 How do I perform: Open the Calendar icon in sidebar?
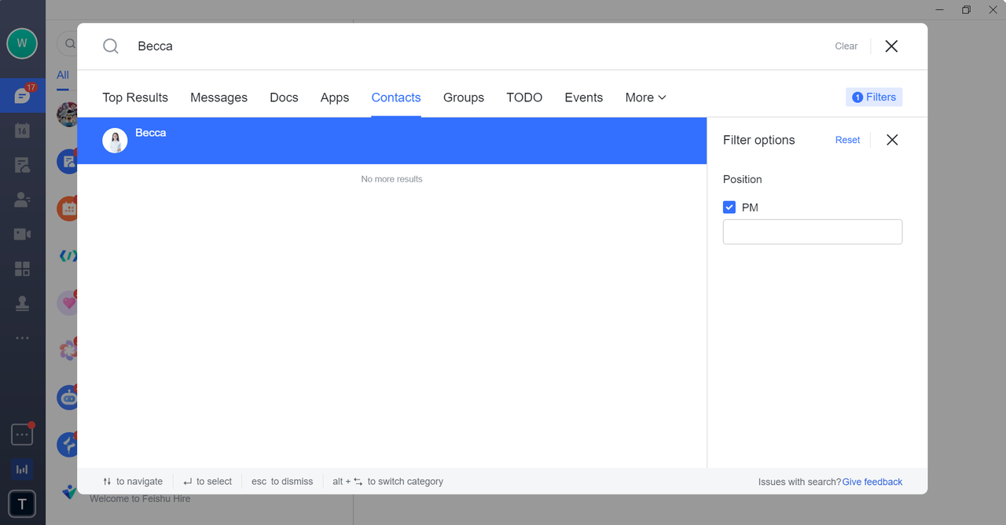click(x=22, y=130)
